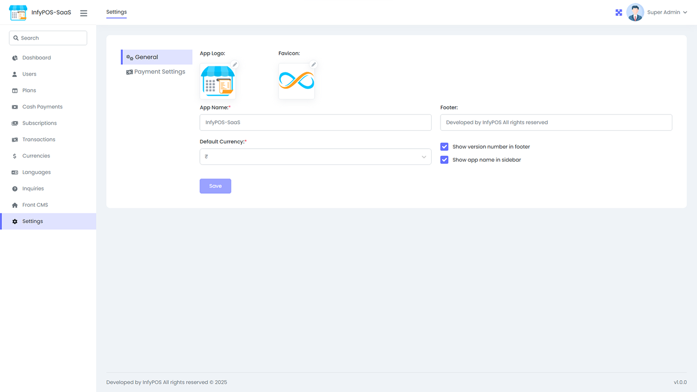Click the Save button
The image size is (697, 392).
[215, 186]
